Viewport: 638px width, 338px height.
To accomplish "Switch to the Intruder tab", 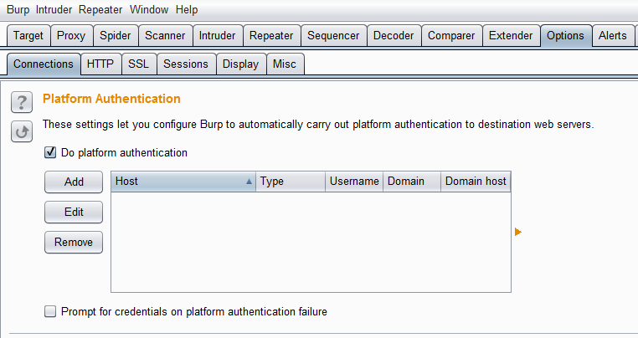I will pos(218,36).
